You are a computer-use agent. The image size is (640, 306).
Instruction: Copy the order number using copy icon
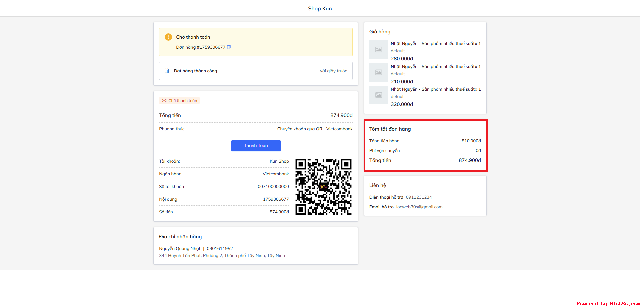(229, 47)
